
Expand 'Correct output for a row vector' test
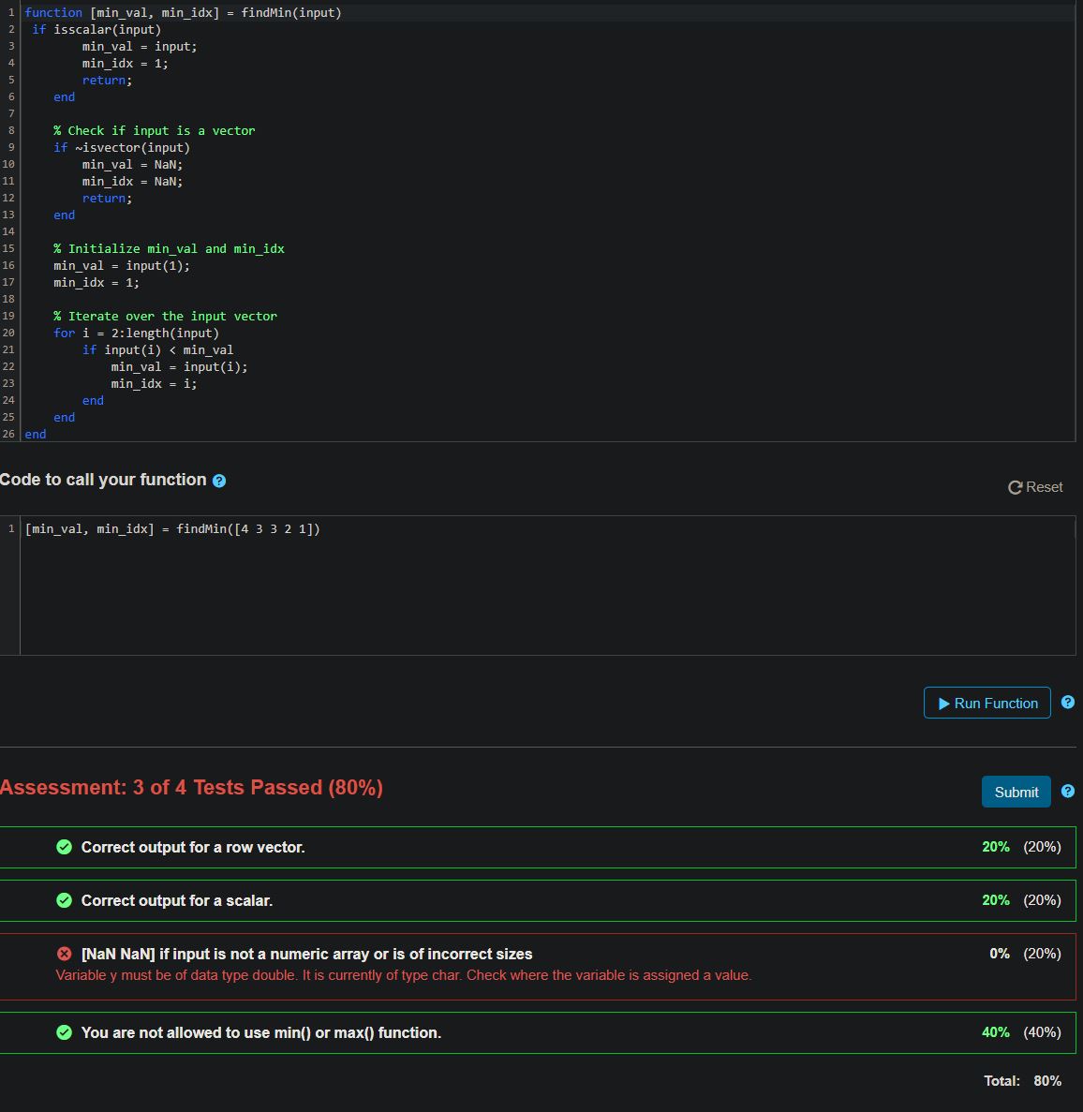tap(193, 847)
